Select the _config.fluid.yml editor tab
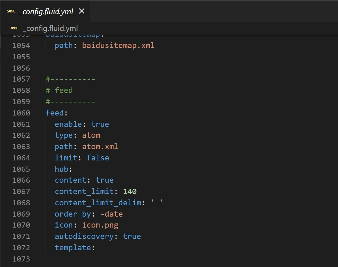 click(46, 12)
